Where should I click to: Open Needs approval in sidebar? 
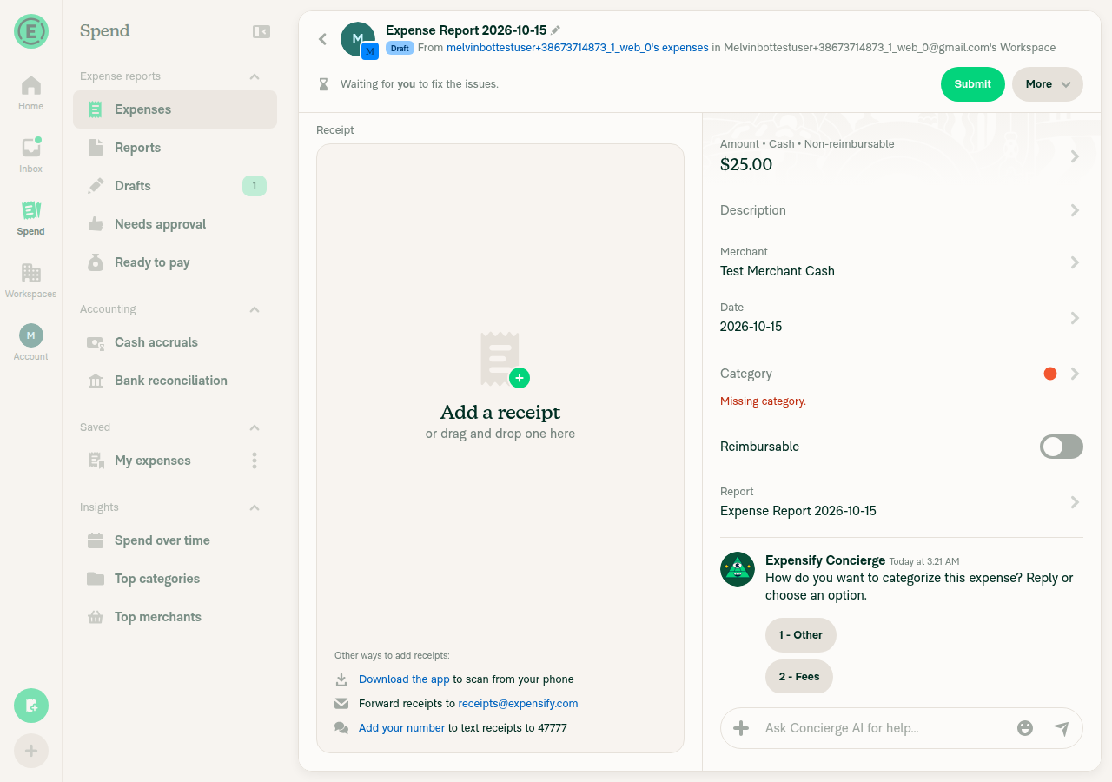(175, 224)
